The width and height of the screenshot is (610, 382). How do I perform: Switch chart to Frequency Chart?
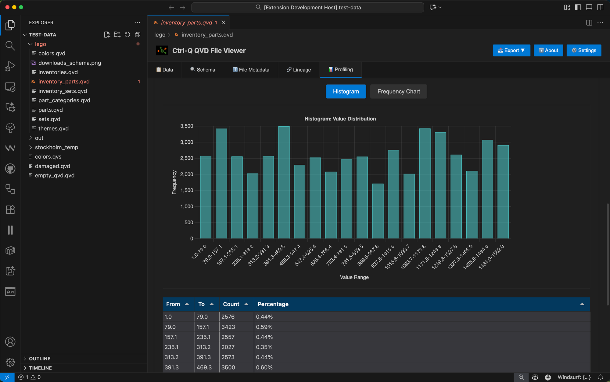[x=398, y=91]
